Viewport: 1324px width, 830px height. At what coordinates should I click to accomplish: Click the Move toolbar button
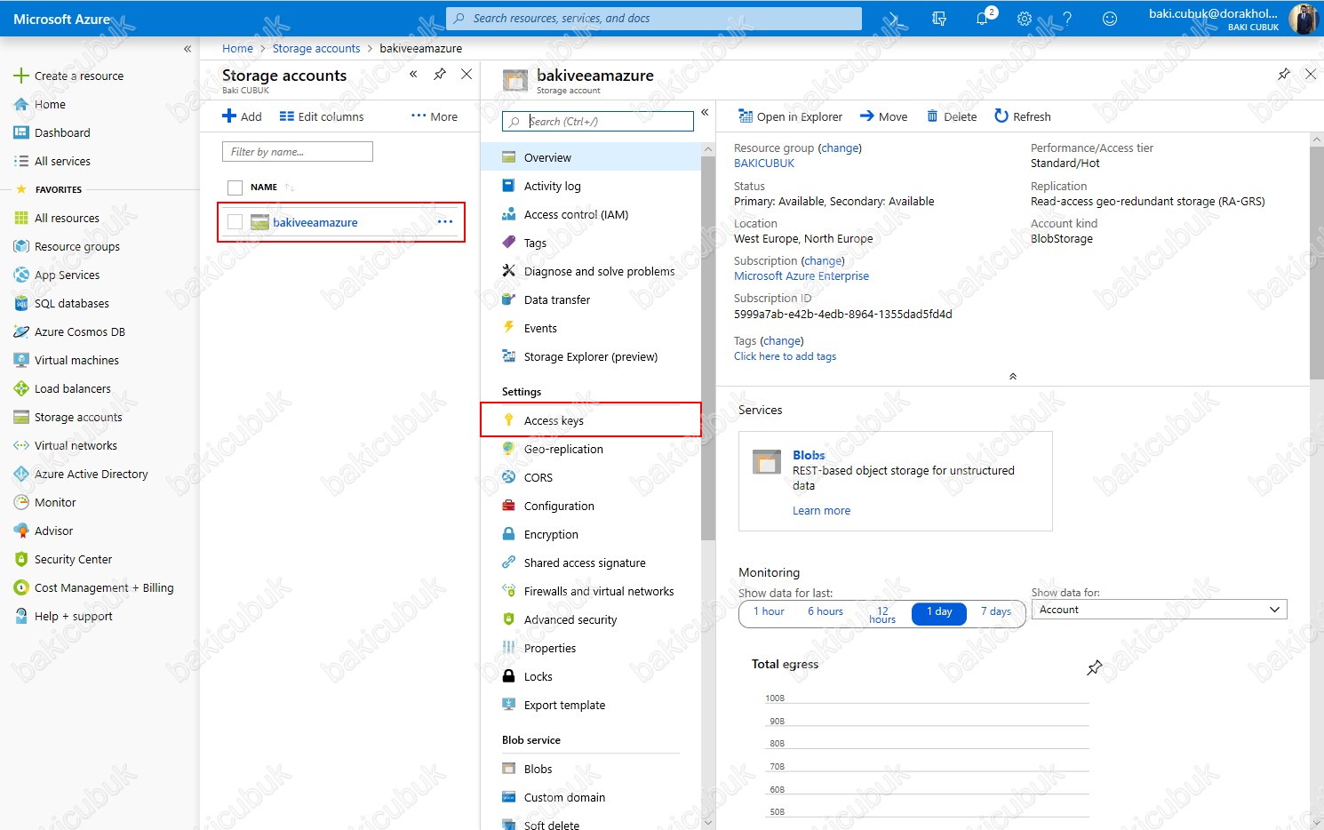click(884, 116)
